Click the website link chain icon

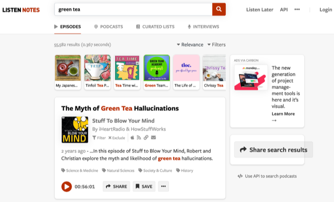coord(146,138)
